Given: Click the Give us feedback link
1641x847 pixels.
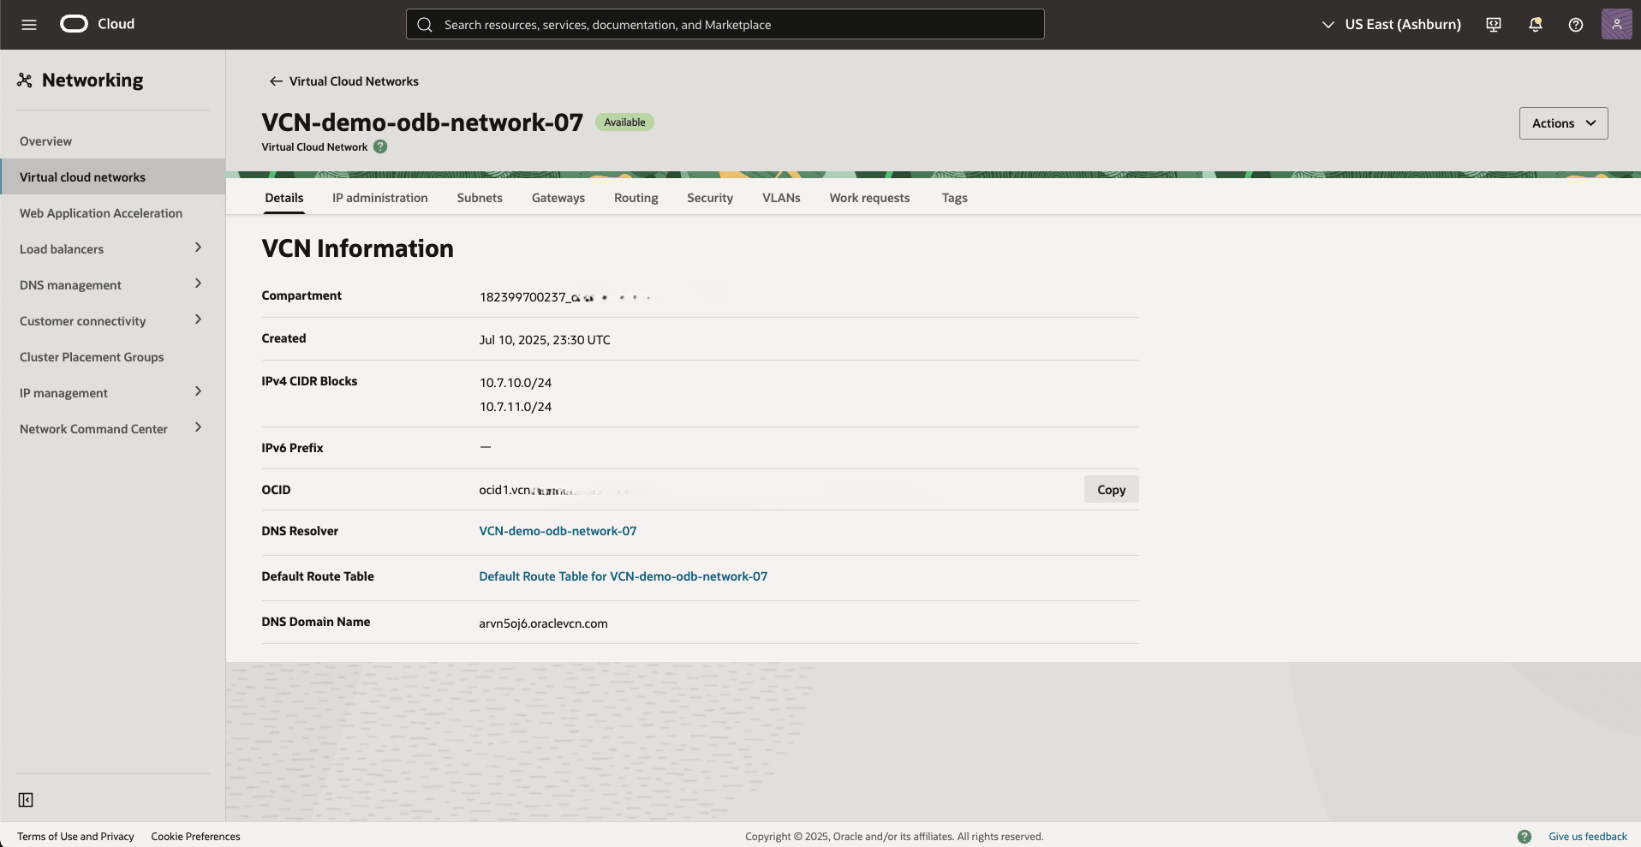Looking at the screenshot, I should pos(1587,836).
